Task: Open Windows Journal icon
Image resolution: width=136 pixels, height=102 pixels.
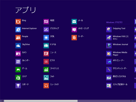Action: (109, 45)
